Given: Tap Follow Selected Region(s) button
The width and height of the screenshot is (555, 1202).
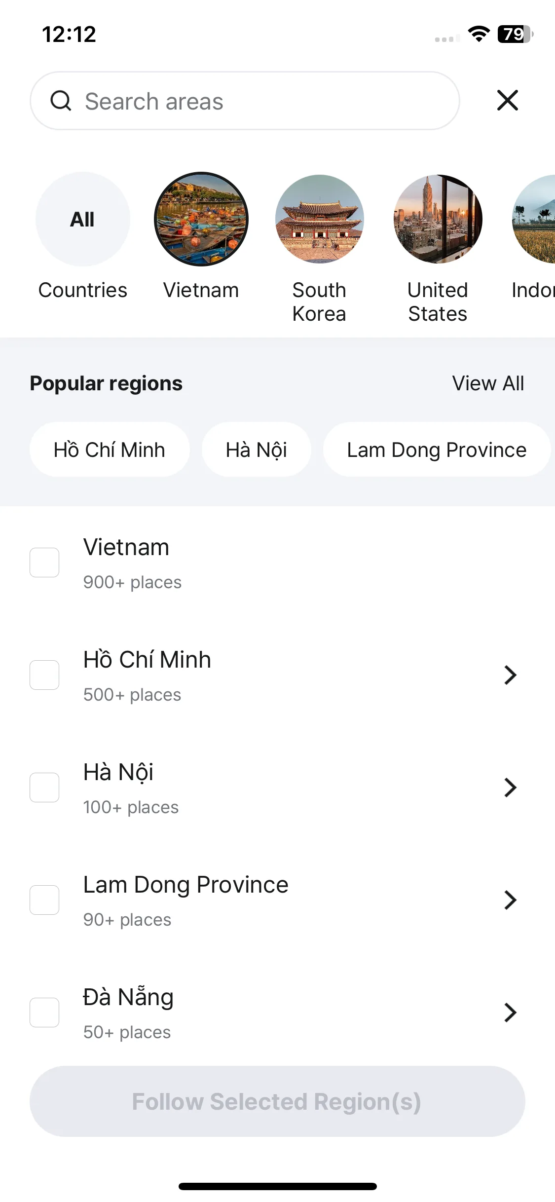Looking at the screenshot, I should pos(277,1101).
